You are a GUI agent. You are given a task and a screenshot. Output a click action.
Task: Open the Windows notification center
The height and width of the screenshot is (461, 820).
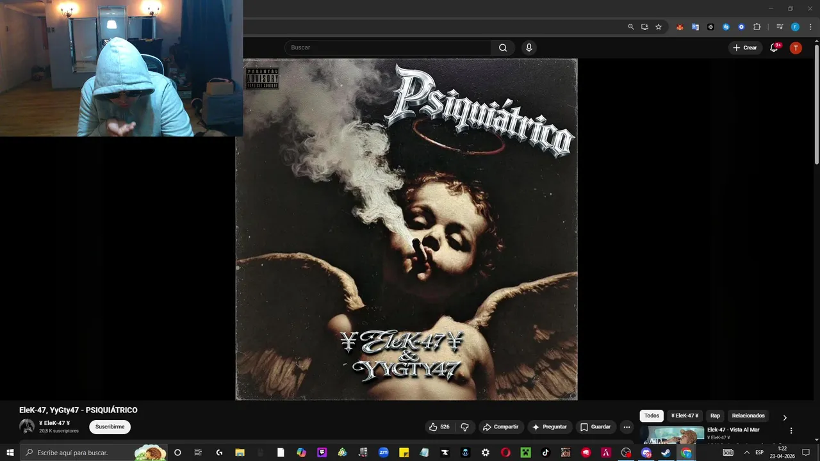click(806, 453)
